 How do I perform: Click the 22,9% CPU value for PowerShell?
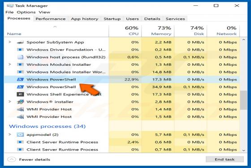(132, 80)
